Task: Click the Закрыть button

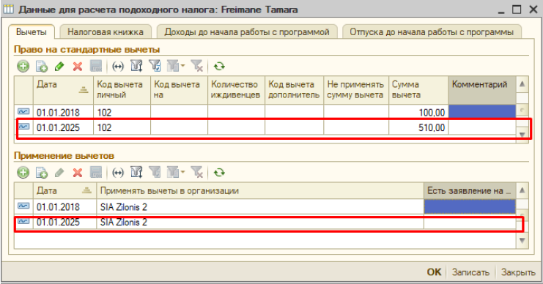Action: pyautogui.click(x=518, y=272)
